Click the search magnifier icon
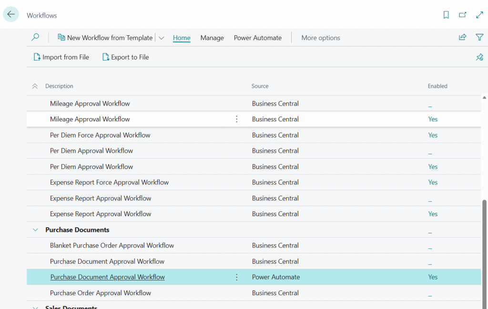This screenshot has width=488, height=309. point(35,38)
